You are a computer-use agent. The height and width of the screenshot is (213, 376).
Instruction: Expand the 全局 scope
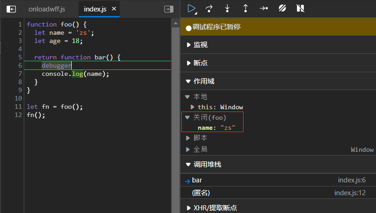pyautogui.click(x=188, y=149)
